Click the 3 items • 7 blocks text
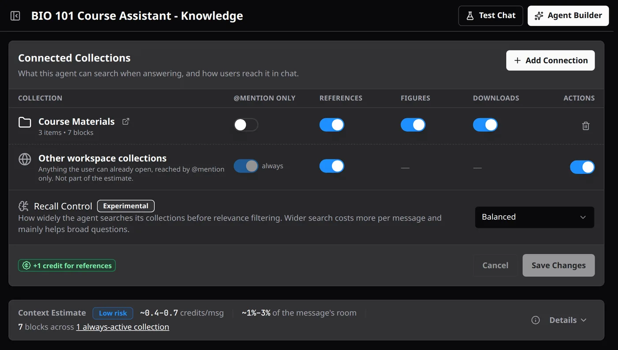Image resolution: width=618 pixels, height=350 pixels. pyautogui.click(x=66, y=132)
